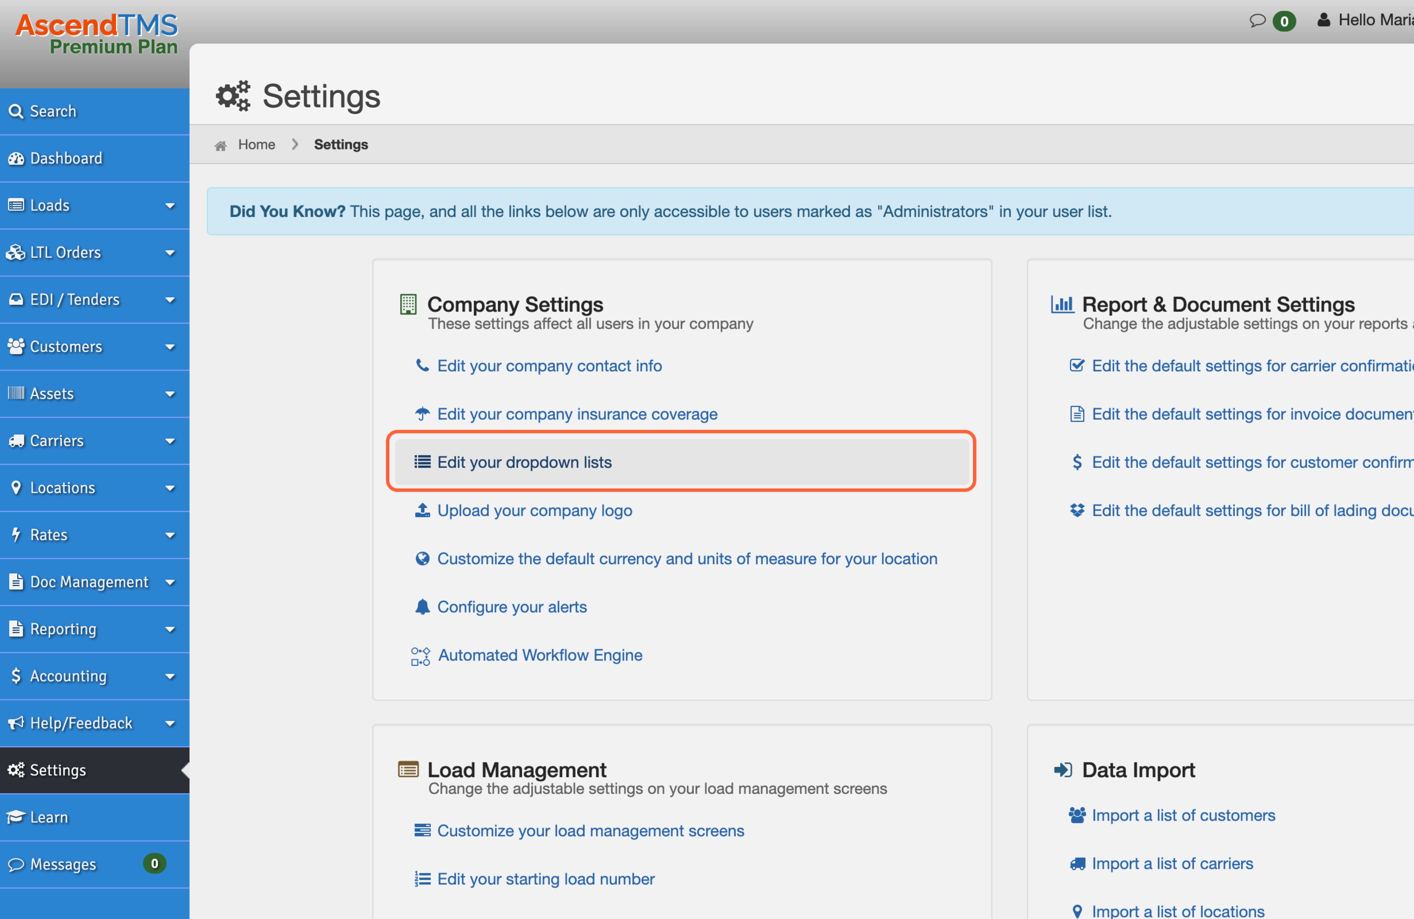The image size is (1414, 919).
Task: Click the Locations pin icon in sidebar
Action: coord(16,487)
